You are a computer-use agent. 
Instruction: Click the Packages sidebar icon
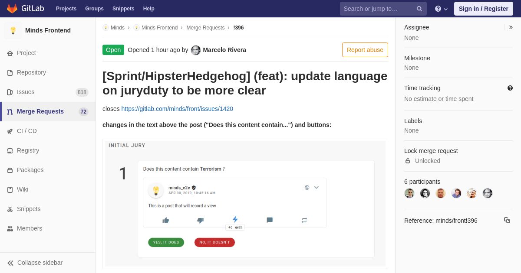10,170
